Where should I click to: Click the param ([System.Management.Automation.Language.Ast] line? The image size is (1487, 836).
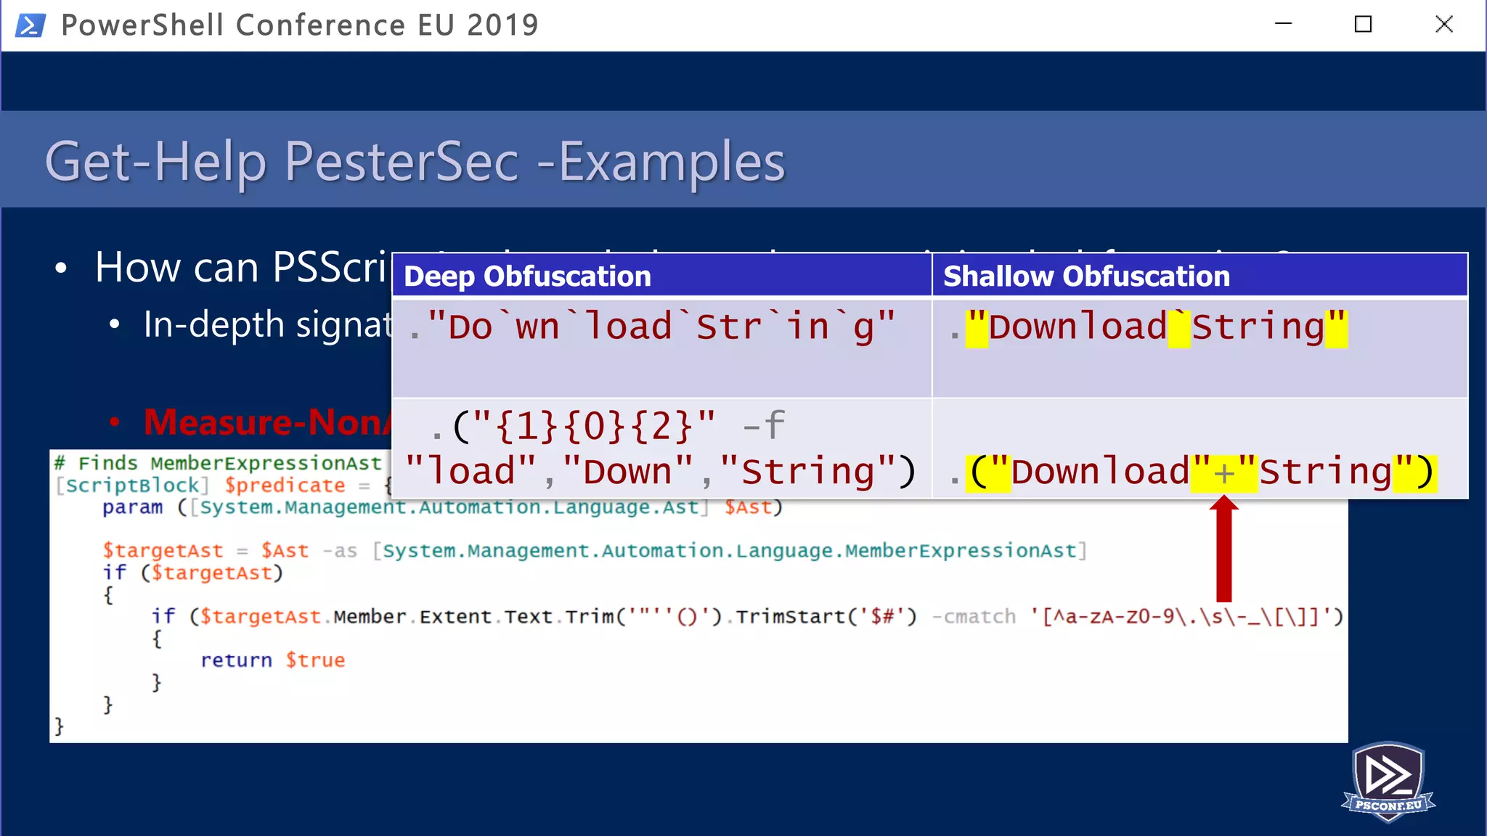click(x=442, y=507)
